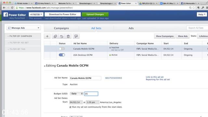Switch to the Q&A #3 browser tab

tap(169, 3)
